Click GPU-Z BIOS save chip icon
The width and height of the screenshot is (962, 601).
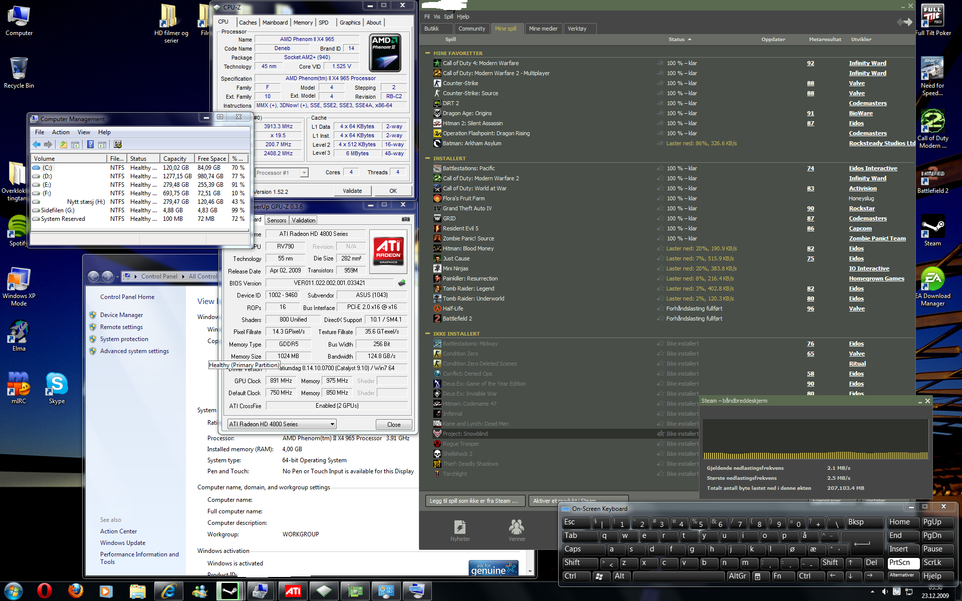click(402, 283)
